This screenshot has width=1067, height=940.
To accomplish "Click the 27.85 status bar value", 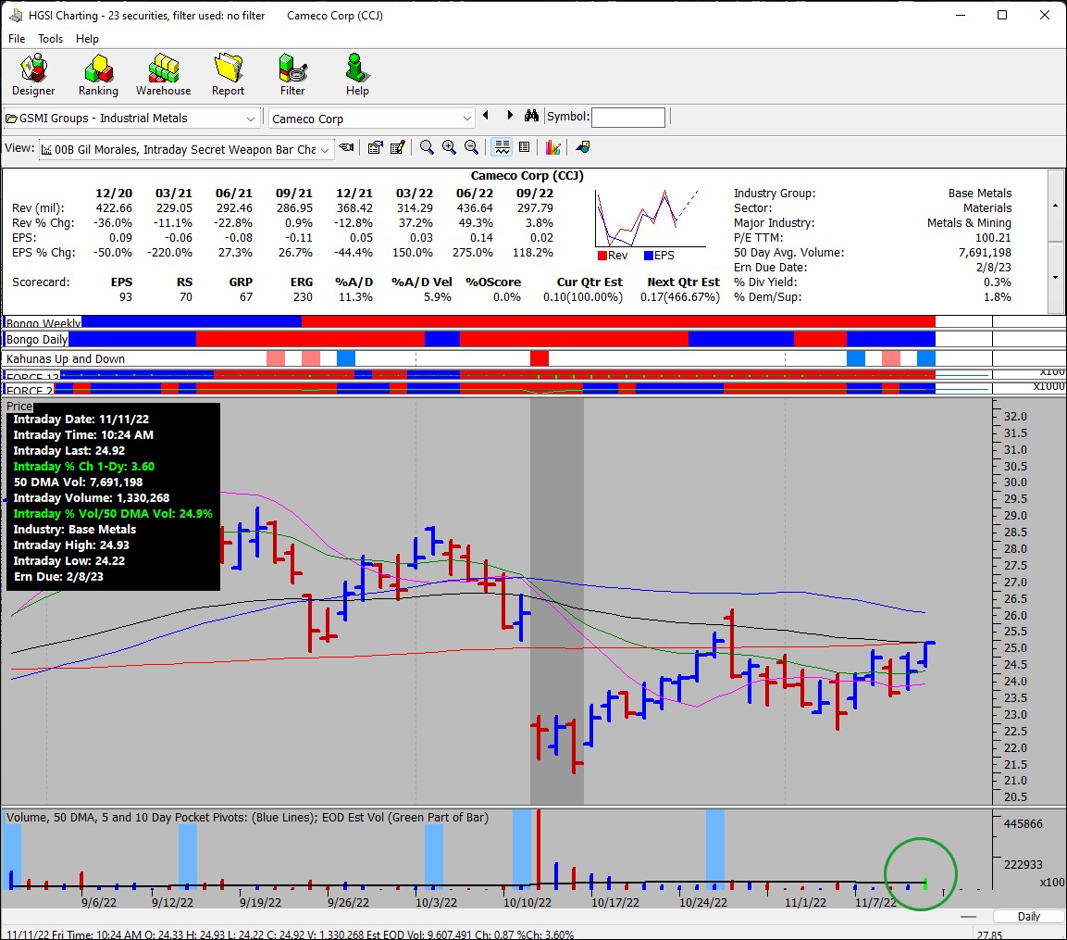I will (989, 934).
